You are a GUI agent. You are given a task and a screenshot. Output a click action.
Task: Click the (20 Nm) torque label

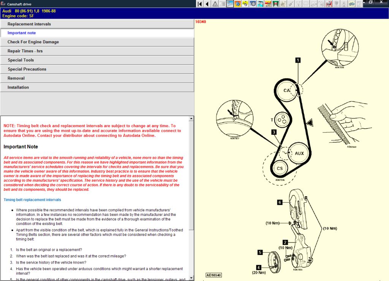coord(259,273)
